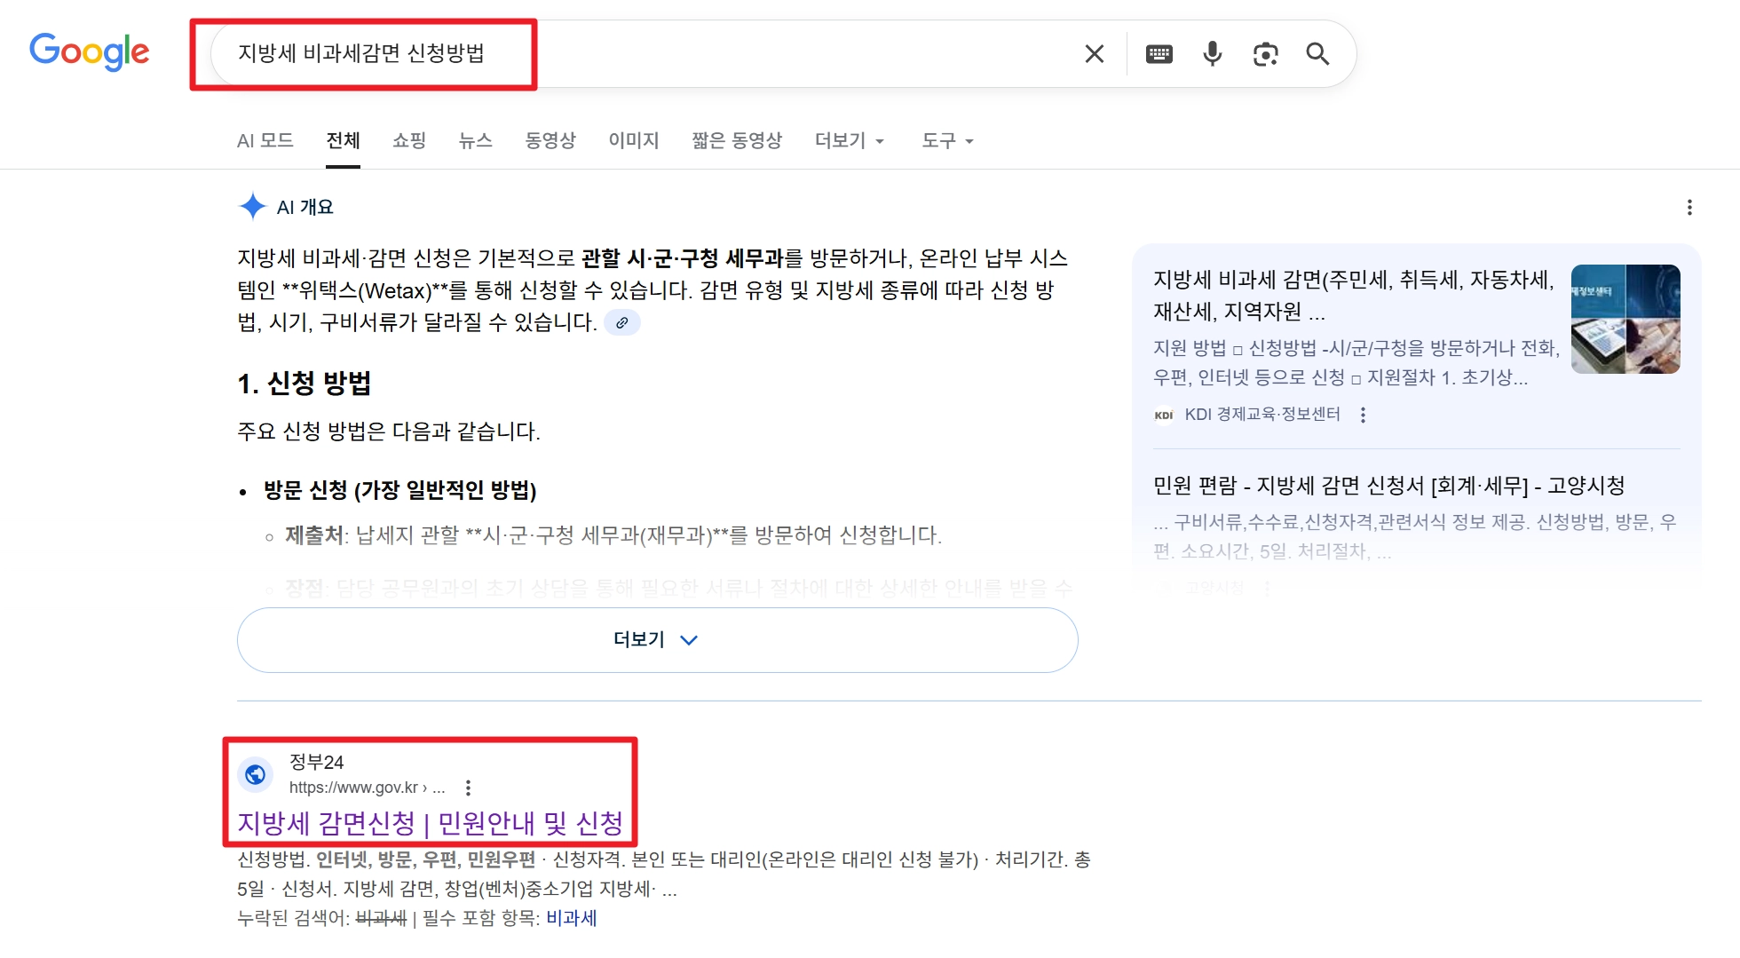This screenshot has height=958, width=1740.
Task: Expand the AI overview with 더보기 chevron
Action: [656, 639]
